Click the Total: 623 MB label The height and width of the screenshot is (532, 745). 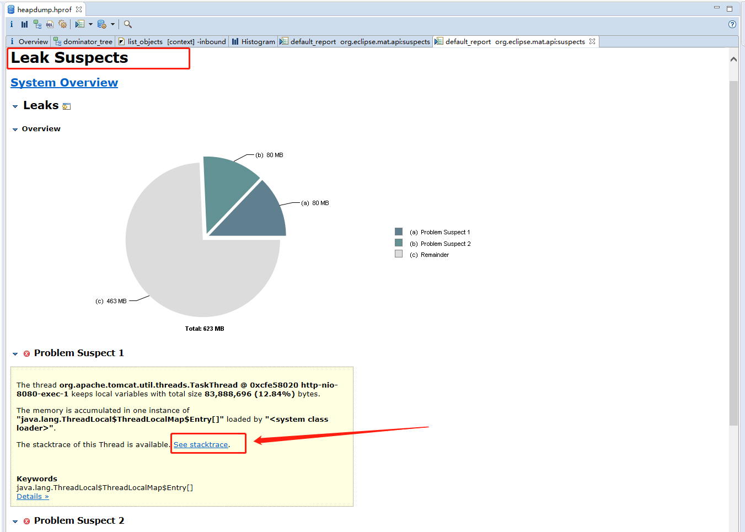pyautogui.click(x=205, y=329)
